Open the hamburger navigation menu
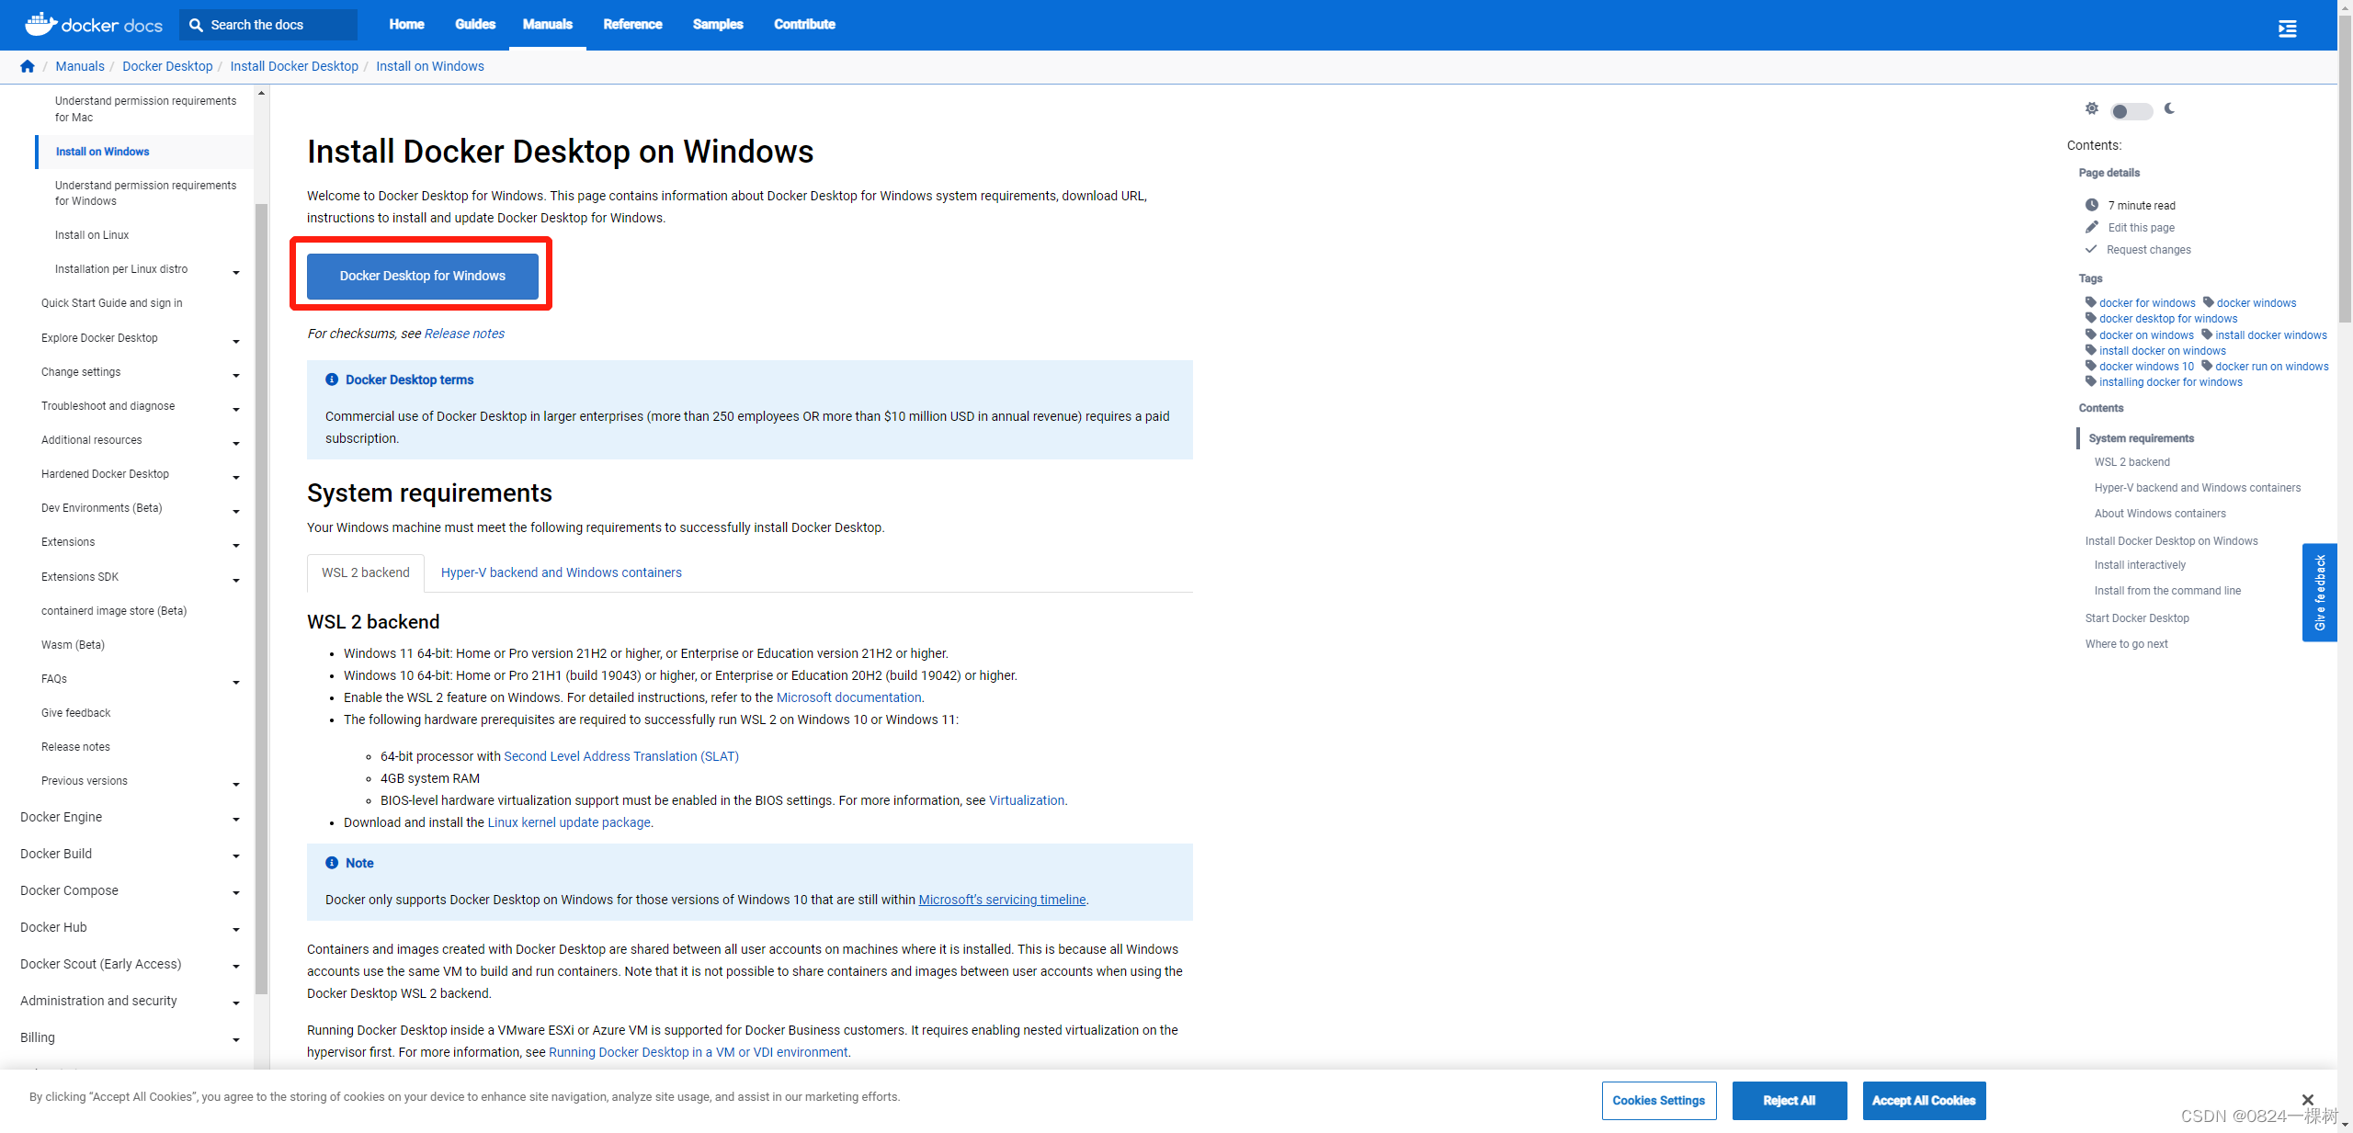Screen dimensions: 2353x1133 [2288, 28]
